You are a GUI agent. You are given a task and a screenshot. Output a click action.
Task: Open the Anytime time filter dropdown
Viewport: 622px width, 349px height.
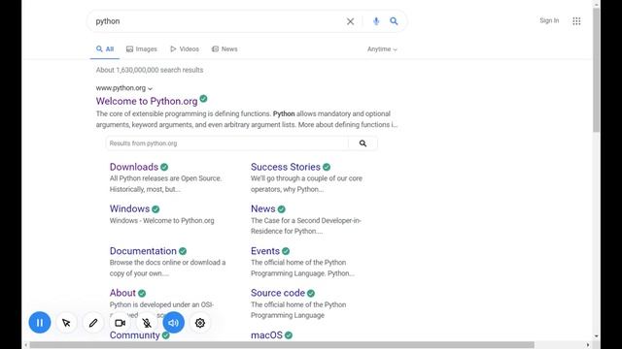382,49
